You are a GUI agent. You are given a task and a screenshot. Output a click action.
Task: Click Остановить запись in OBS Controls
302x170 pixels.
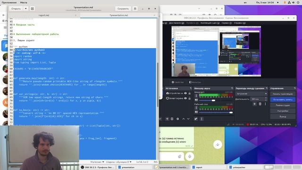[283, 100]
